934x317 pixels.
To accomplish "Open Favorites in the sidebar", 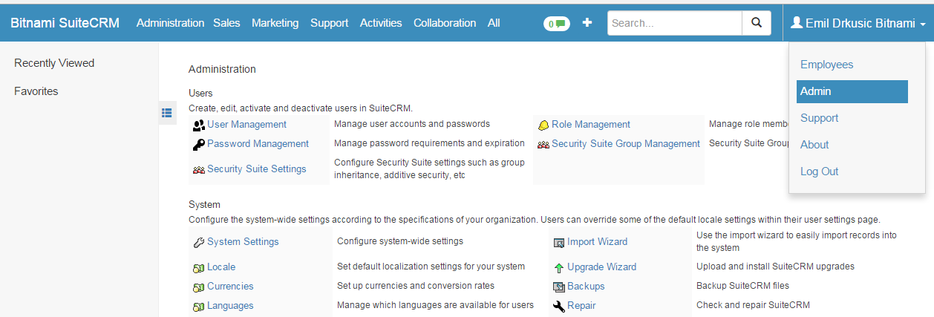I will (36, 91).
